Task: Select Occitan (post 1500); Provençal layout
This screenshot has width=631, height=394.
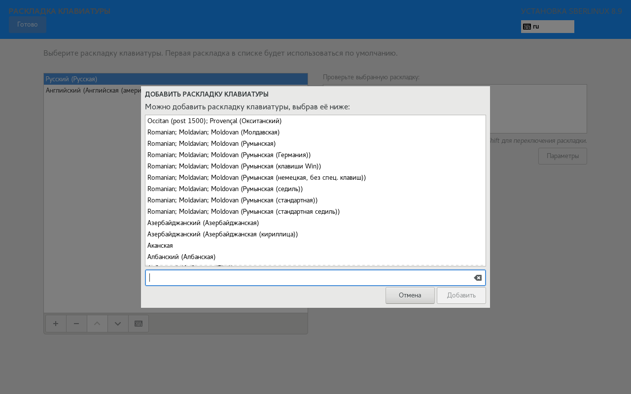Action: [214, 121]
